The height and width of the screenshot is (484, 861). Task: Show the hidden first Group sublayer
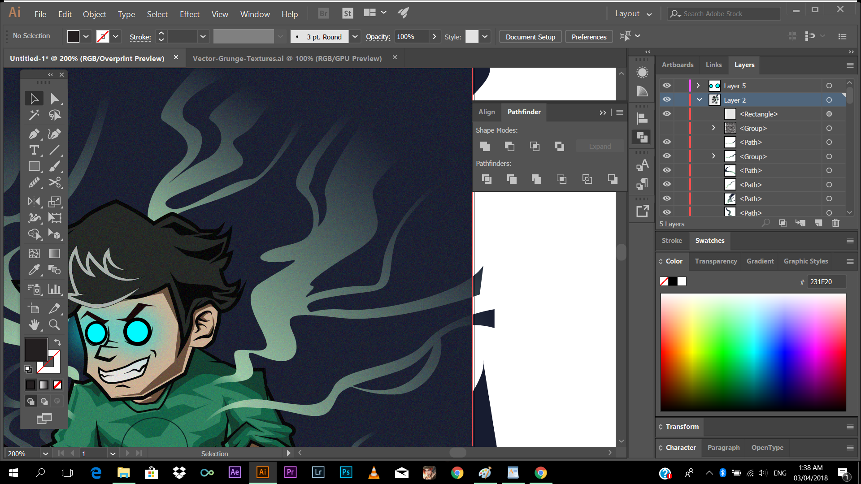pos(667,128)
